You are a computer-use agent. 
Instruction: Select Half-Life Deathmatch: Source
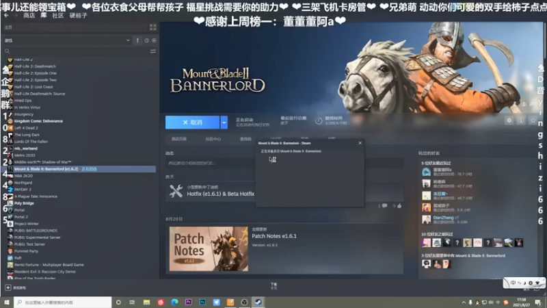pos(40,94)
